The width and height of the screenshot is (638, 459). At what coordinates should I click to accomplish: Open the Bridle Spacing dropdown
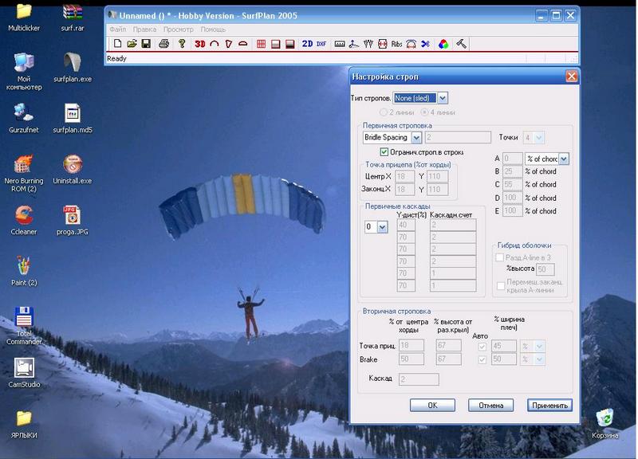click(415, 137)
